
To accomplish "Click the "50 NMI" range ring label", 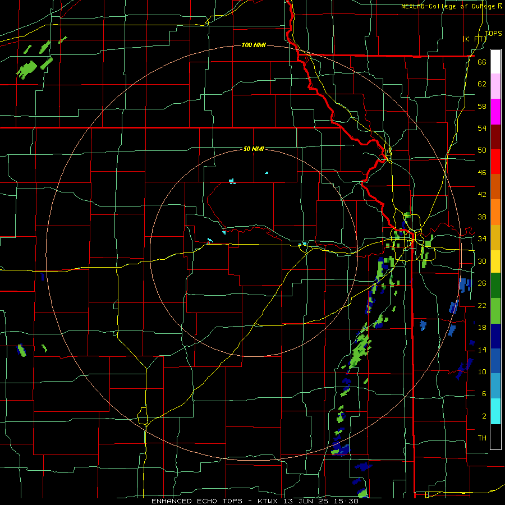I will (x=254, y=149).
